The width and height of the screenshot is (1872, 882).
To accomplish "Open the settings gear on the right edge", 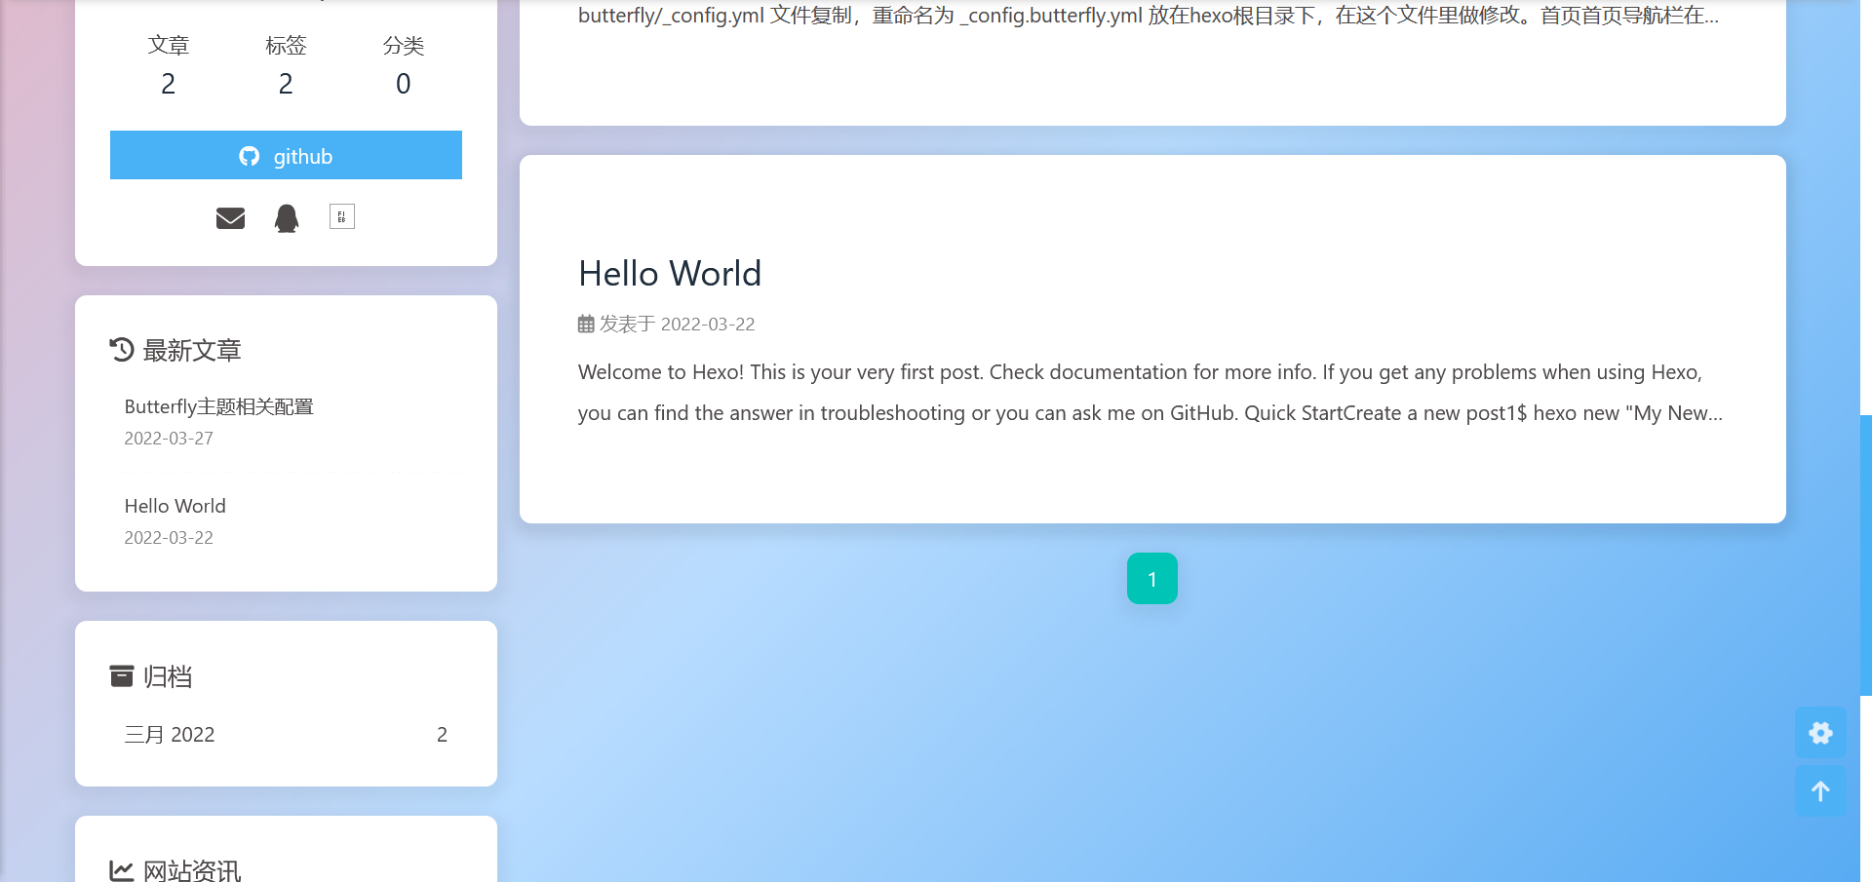I will [1819, 733].
